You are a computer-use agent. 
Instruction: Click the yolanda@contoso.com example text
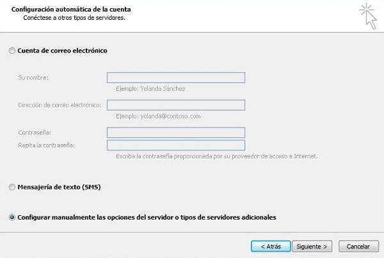pos(157,117)
